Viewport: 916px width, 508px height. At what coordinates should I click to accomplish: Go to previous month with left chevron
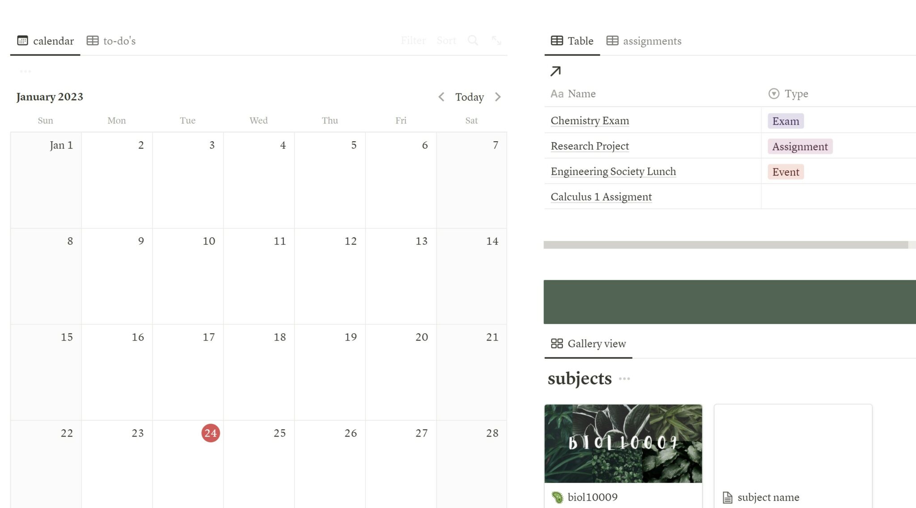coord(441,97)
